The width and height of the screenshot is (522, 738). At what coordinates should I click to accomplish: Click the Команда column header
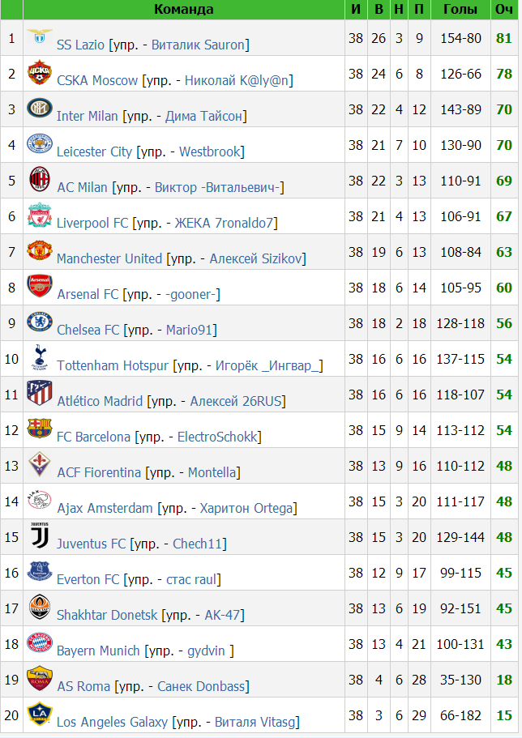pos(184,10)
